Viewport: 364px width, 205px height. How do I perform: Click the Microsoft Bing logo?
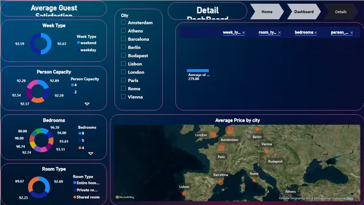[x=125, y=197]
